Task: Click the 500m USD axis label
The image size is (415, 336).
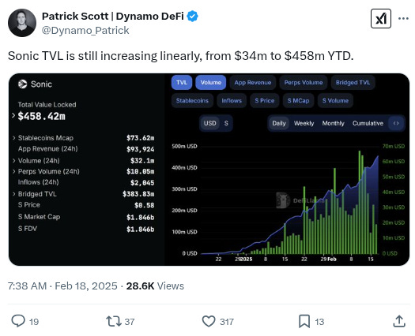Action: pos(184,146)
